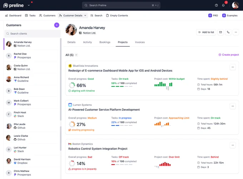Open the Customers nav item
Viewport: 243px width, 179px height.
click(x=47, y=15)
